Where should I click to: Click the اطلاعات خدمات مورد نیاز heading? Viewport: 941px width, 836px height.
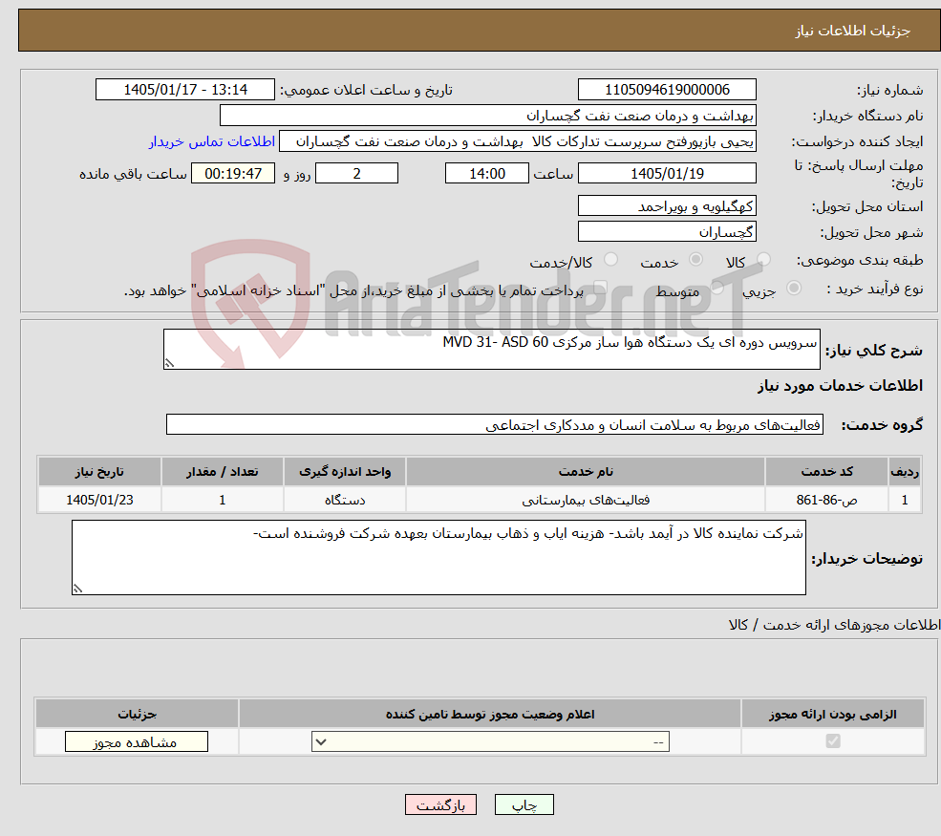tap(840, 385)
